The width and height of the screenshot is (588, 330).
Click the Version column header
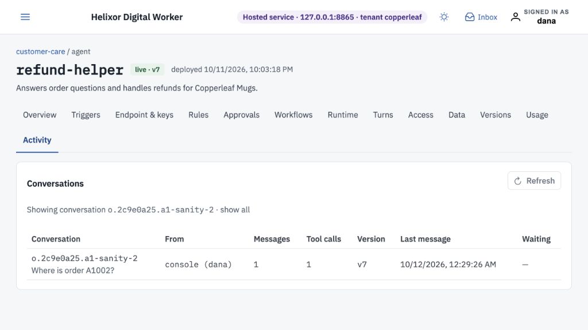coord(371,239)
